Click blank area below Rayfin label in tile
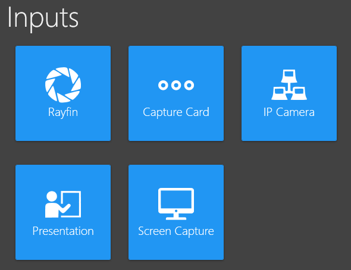 (63, 130)
